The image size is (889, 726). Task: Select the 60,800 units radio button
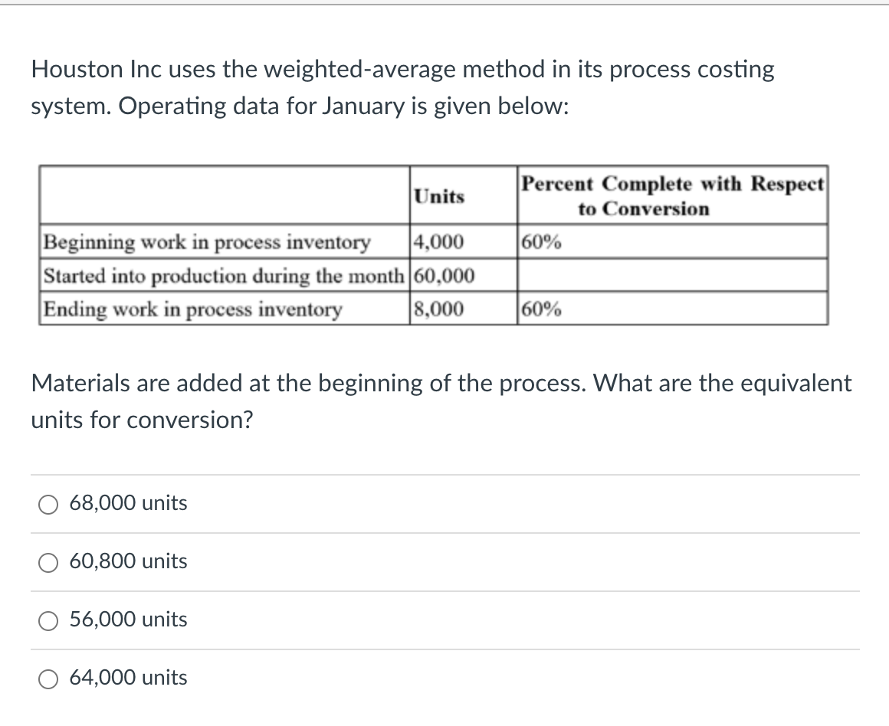click(x=48, y=562)
